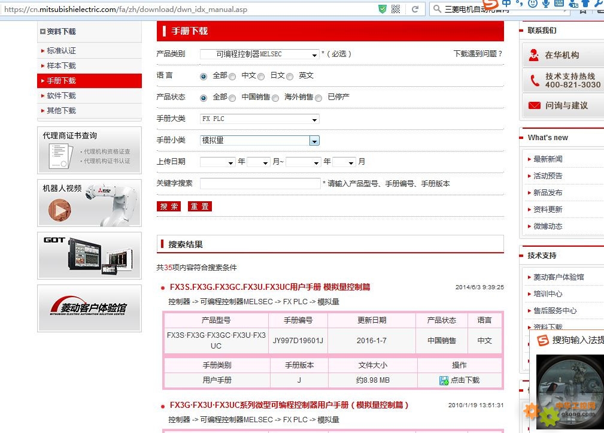Image resolution: width=604 pixels, height=433 pixels.
Task: Select the 日文 language radio button
Action: (261, 77)
